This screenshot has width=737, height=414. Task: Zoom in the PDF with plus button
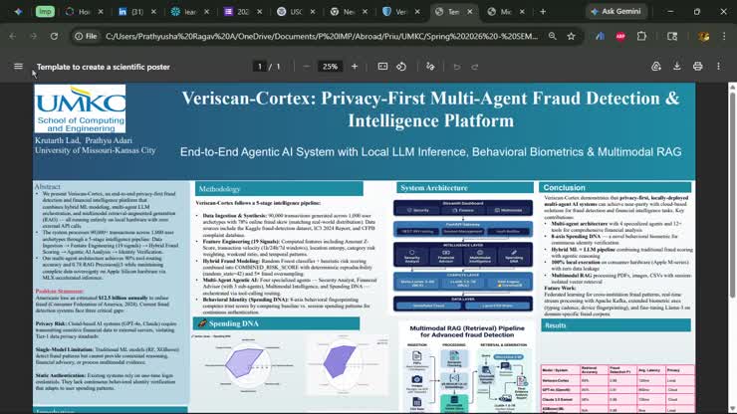pyautogui.click(x=355, y=67)
